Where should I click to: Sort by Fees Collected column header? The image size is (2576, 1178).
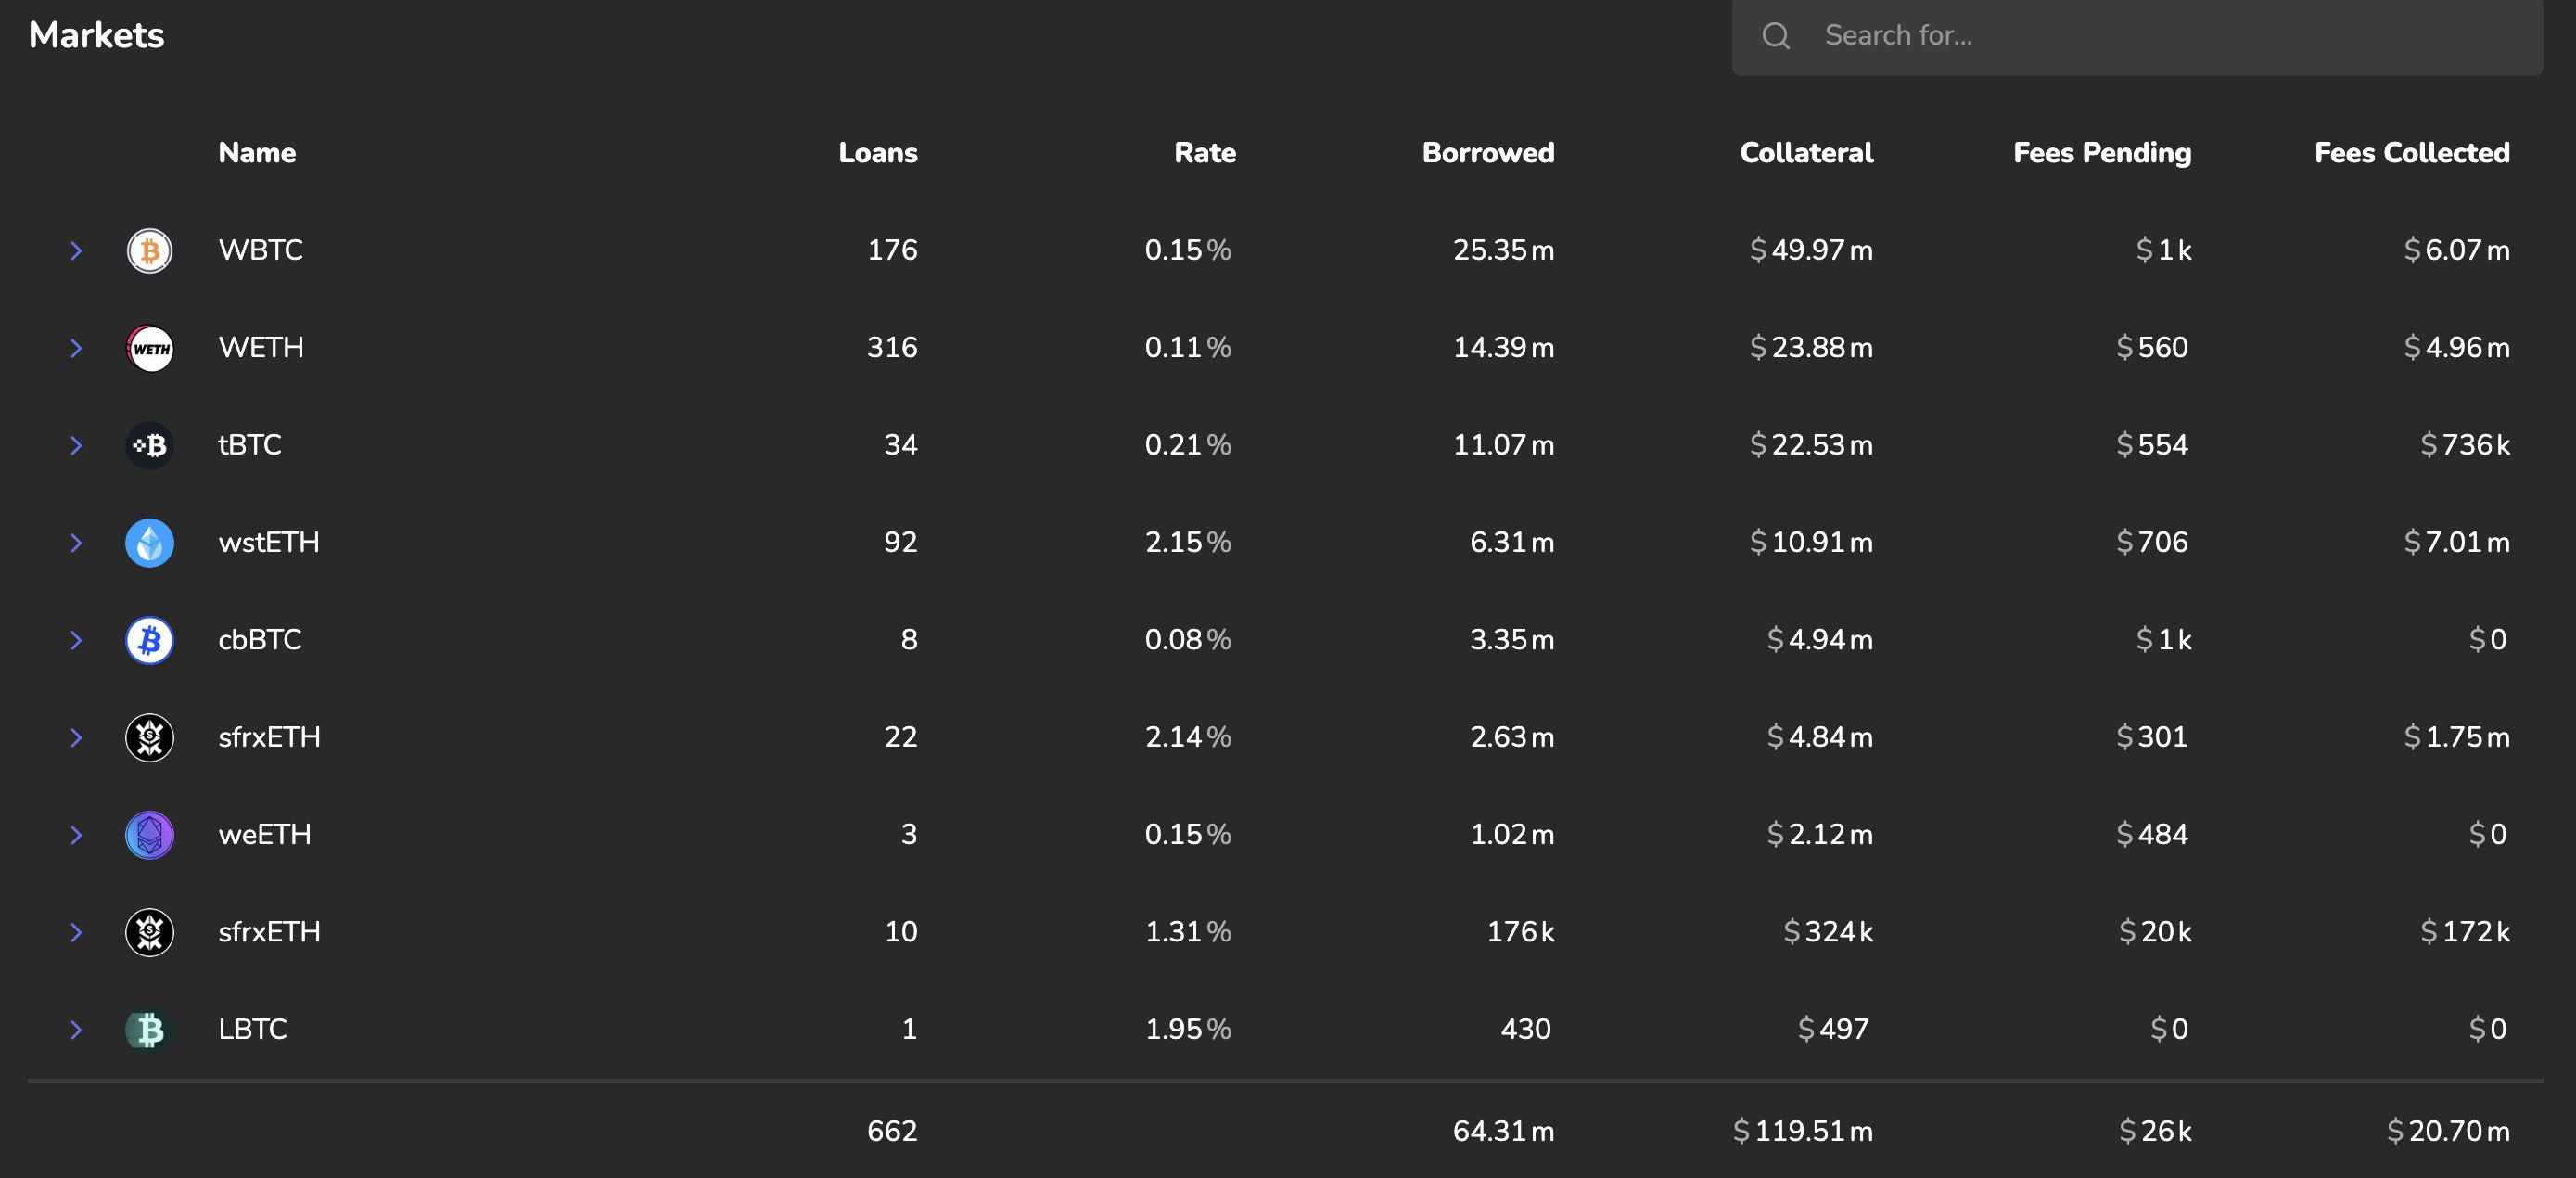(2411, 153)
